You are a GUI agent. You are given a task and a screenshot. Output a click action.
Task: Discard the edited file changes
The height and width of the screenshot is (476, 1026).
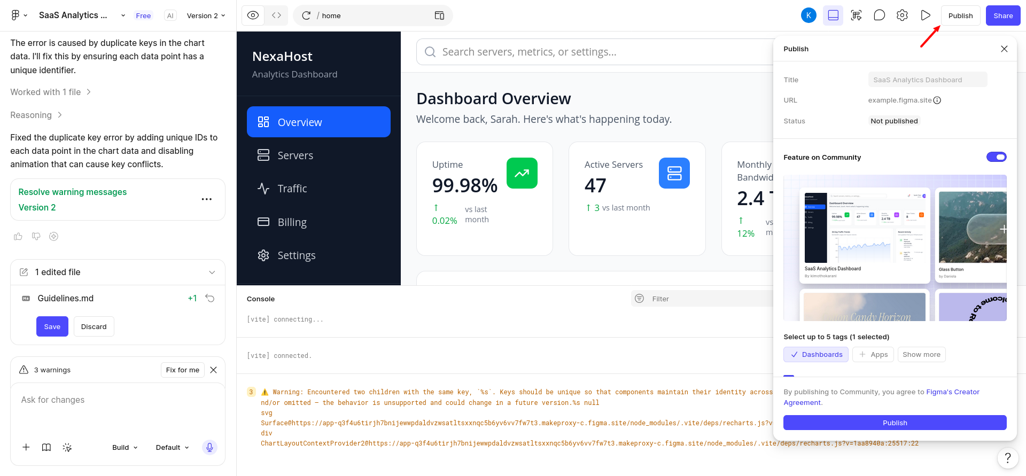[94, 326]
